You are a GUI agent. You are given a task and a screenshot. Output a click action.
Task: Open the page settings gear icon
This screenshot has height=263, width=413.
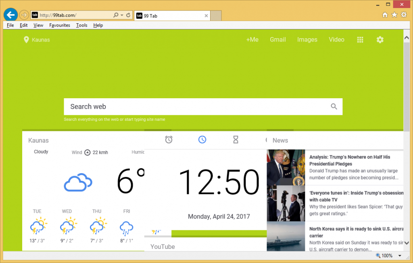(x=380, y=39)
